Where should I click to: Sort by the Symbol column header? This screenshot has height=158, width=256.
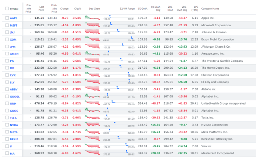click(14, 9)
